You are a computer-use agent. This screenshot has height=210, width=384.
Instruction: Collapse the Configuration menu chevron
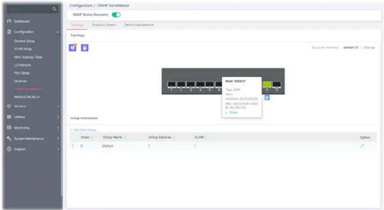pos(58,32)
